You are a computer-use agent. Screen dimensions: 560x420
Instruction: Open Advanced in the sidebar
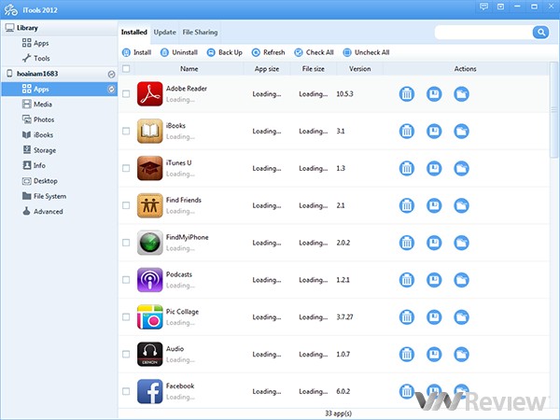tap(43, 212)
